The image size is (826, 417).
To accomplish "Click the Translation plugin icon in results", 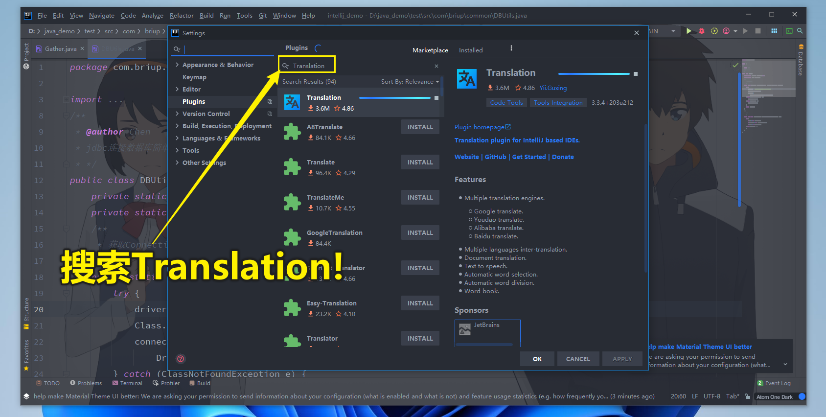I will [x=292, y=102].
